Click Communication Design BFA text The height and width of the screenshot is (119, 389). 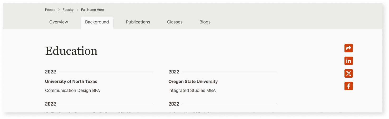point(72,91)
